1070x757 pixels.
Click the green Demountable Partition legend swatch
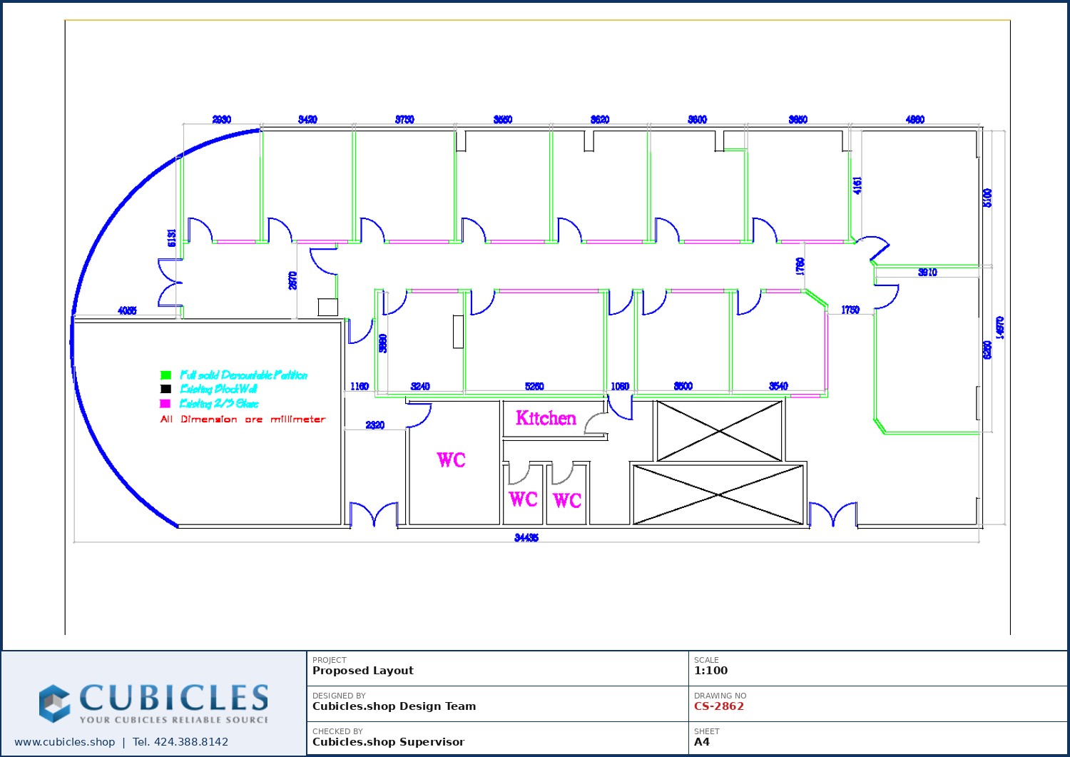point(165,375)
